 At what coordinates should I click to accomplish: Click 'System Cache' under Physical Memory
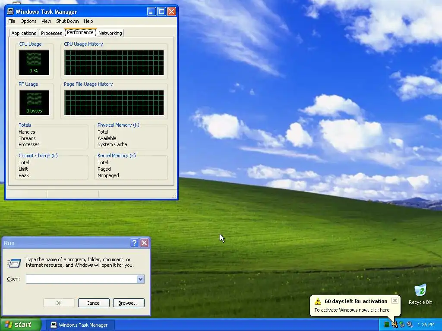(x=112, y=144)
